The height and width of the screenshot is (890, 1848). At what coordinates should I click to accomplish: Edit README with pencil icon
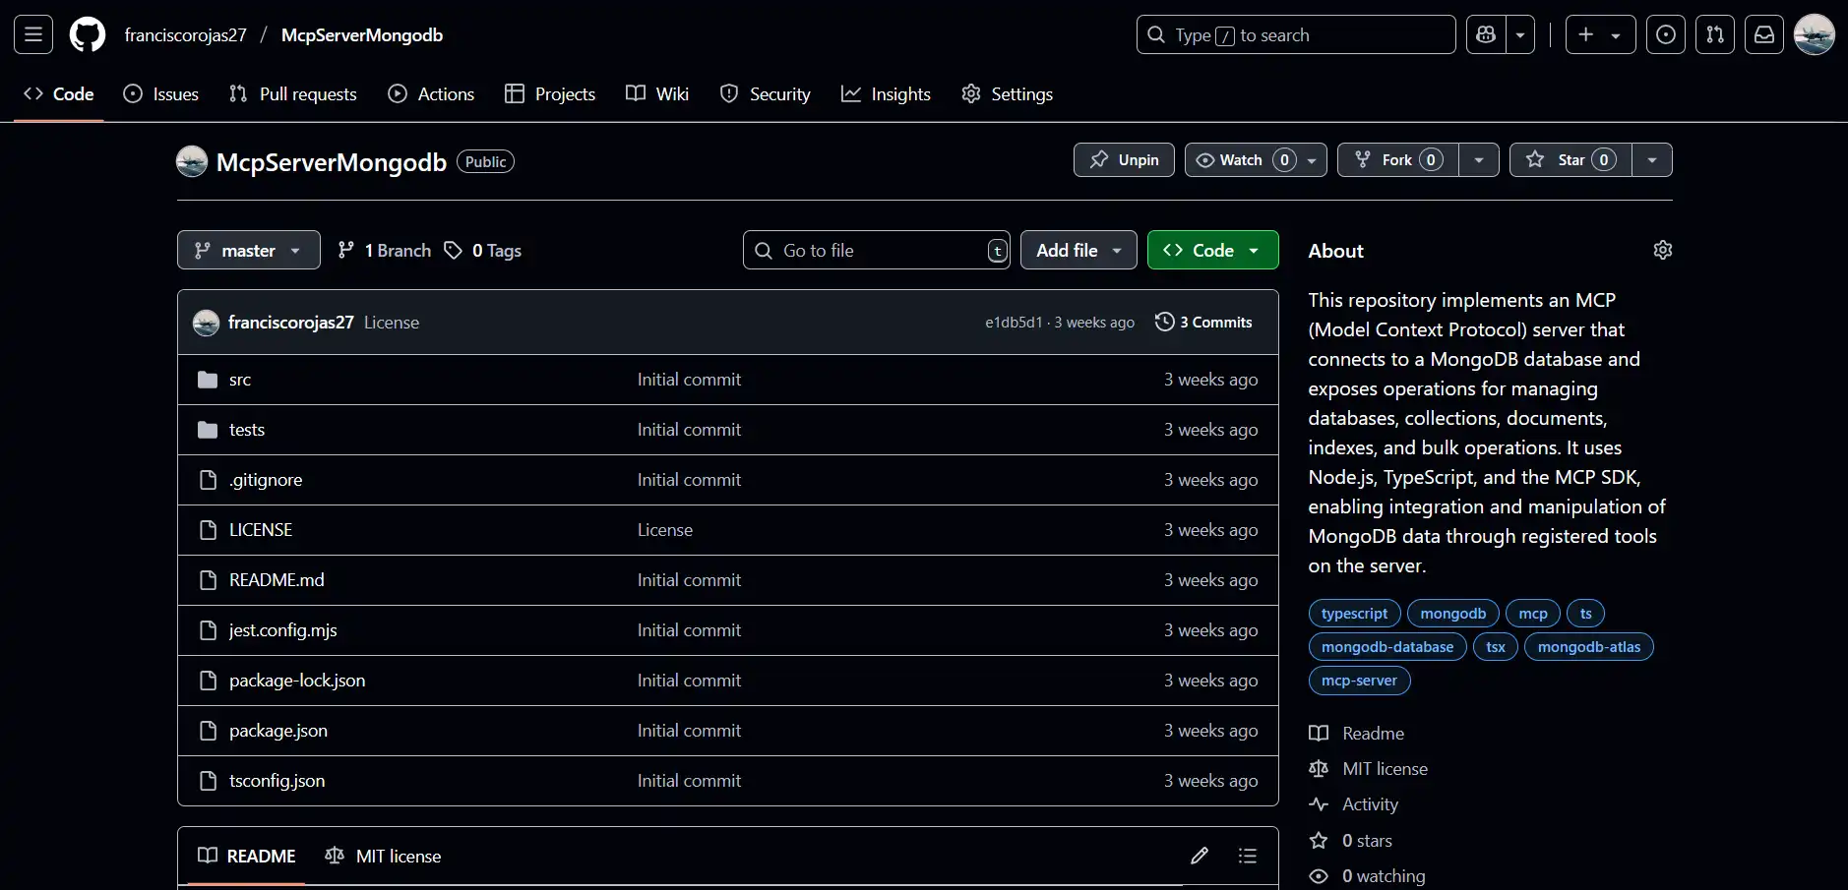[1199, 856]
